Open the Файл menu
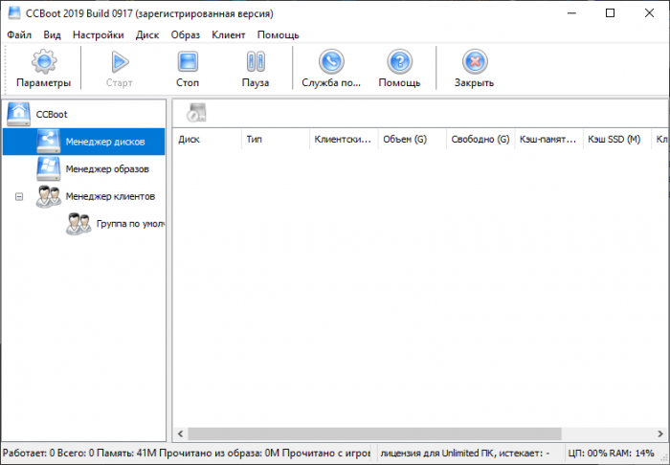The height and width of the screenshot is (465, 670). [19, 34]
